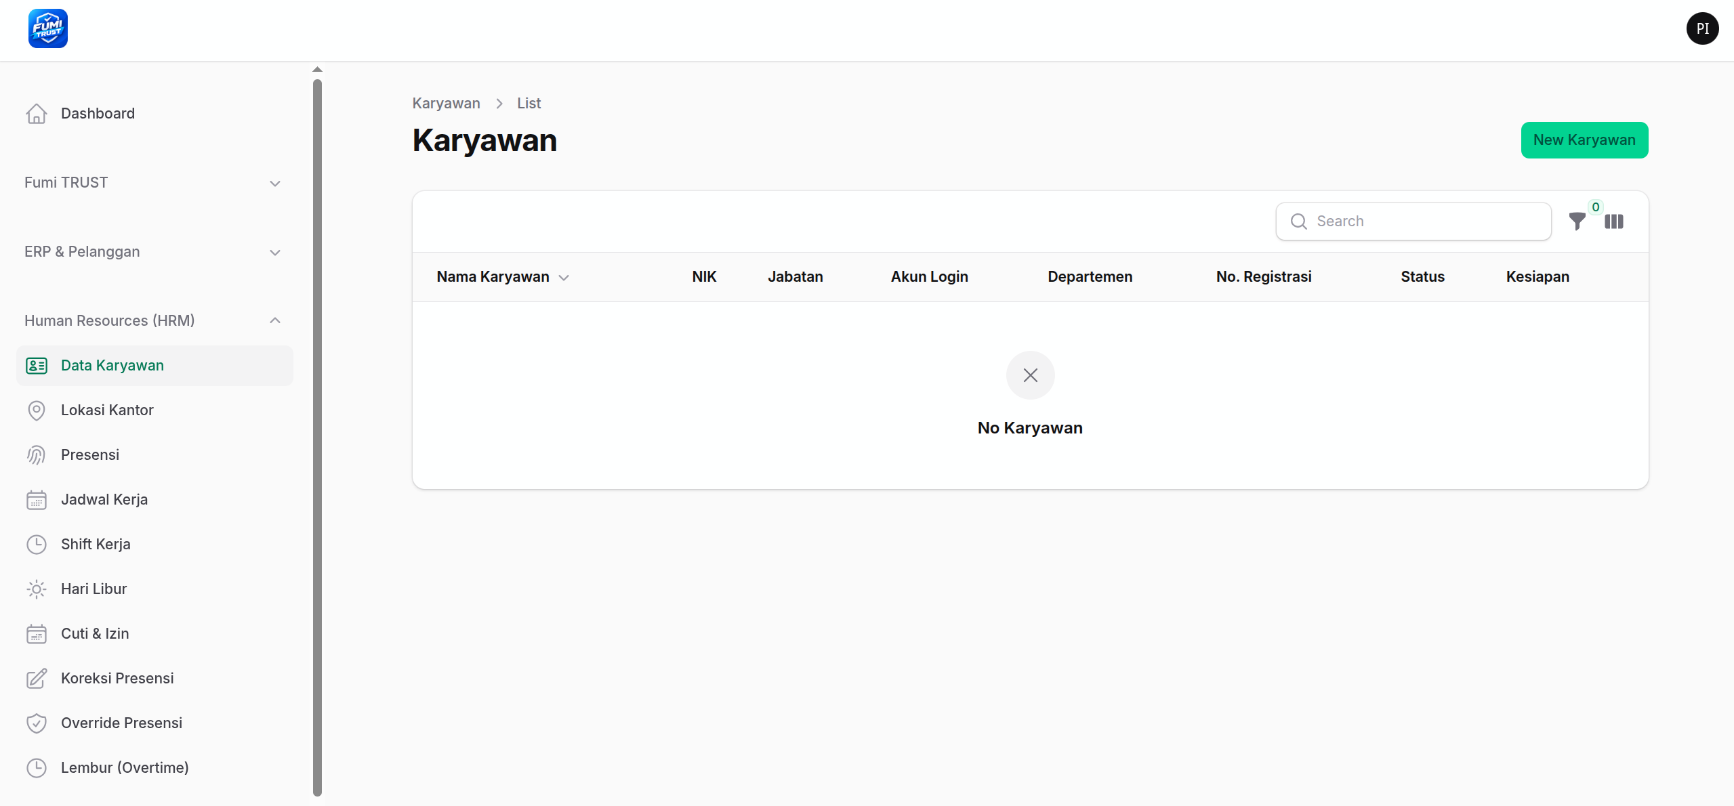Click the Koreksi Presensi pencil icon
Image resolution: width=1734 pixels, height=806 pixels.
(x=37, y=679)
